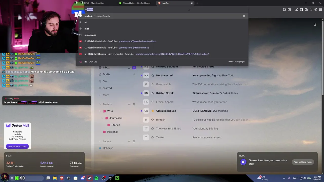The width and height of the screenshot is (324, 182).
Task: Click the volume speaker tray icon
Action: click(x=305, y=178)
